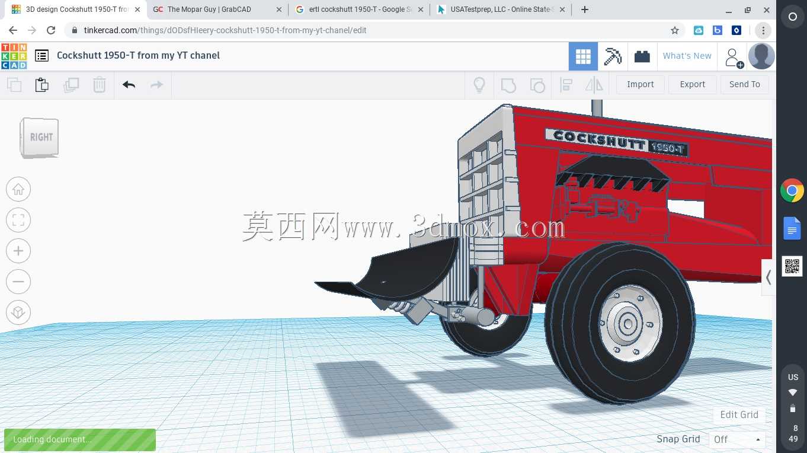Screen dimensions: 807x453
Task: Click the Send To button
Action: (x=745, y=84)
